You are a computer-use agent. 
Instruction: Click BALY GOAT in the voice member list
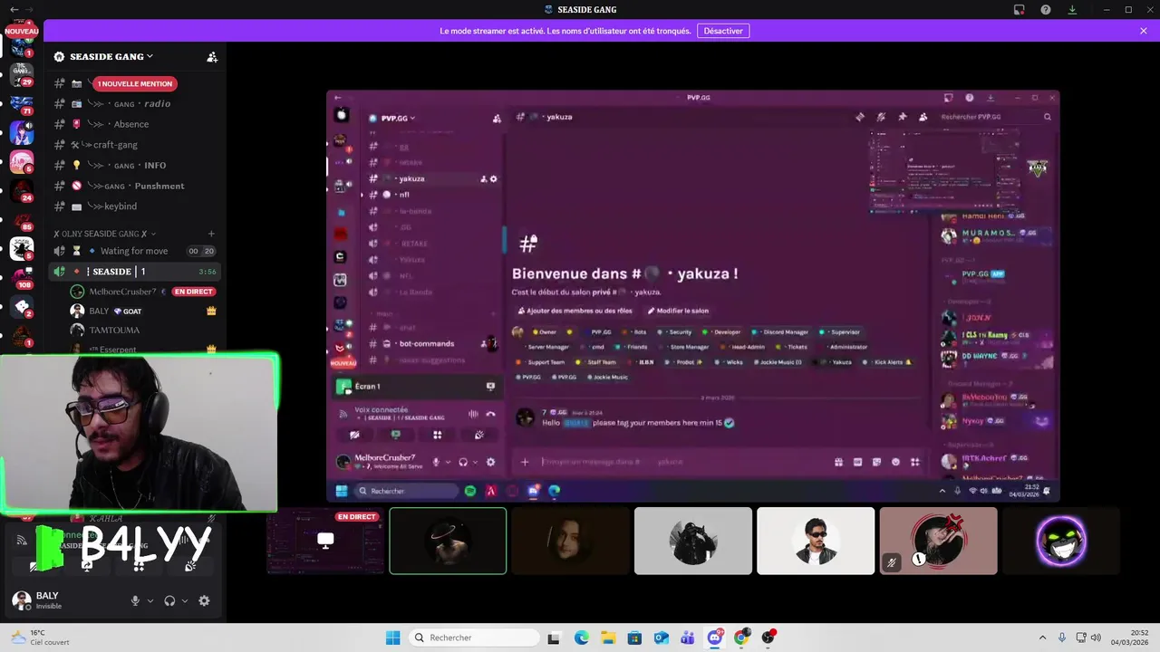[143, 311]
